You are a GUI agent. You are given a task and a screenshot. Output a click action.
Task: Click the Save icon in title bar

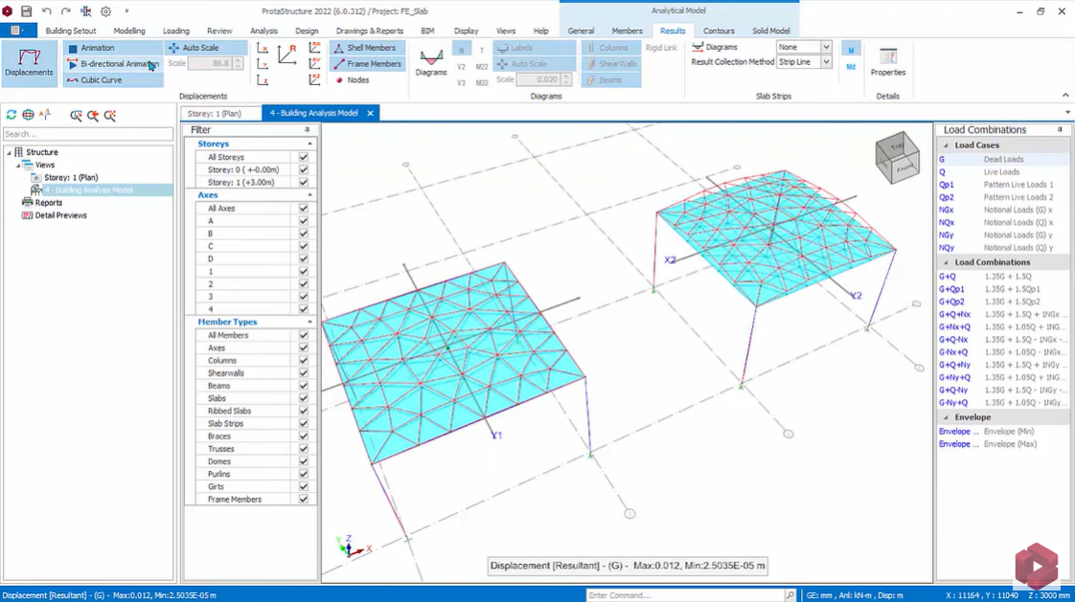click(26, 11)
